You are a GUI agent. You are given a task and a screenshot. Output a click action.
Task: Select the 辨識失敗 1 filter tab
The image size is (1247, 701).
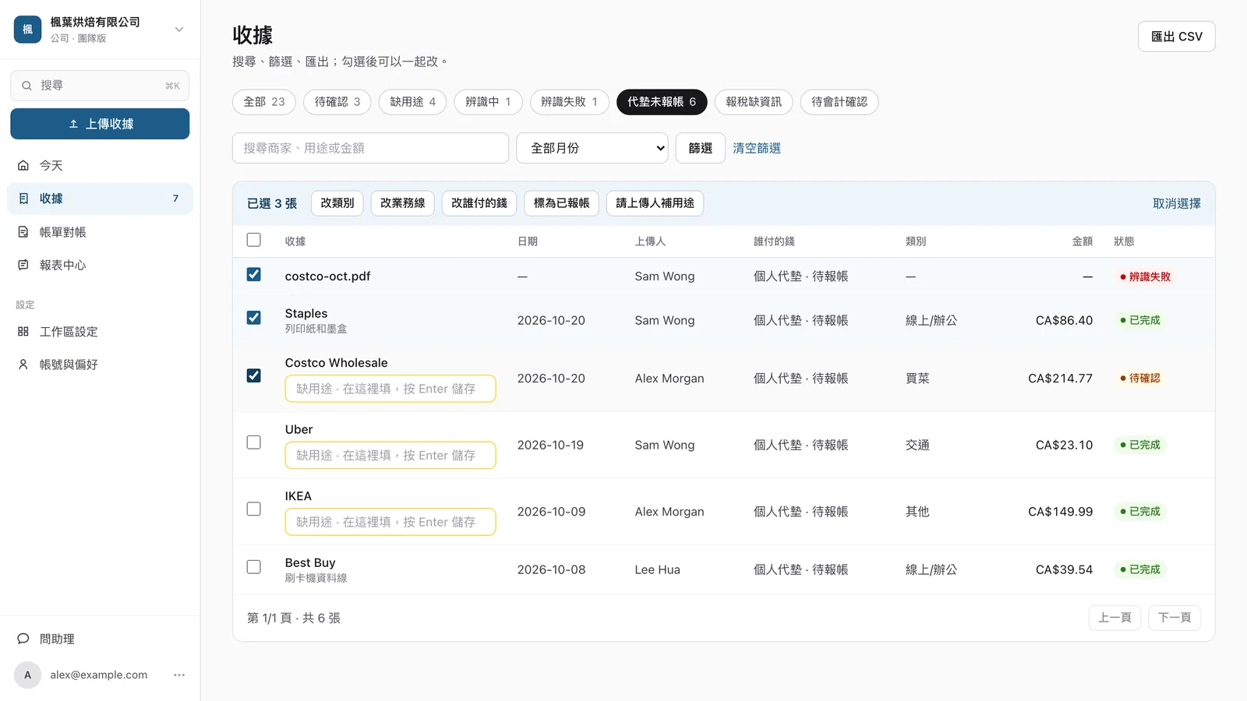tap(570, 102)
